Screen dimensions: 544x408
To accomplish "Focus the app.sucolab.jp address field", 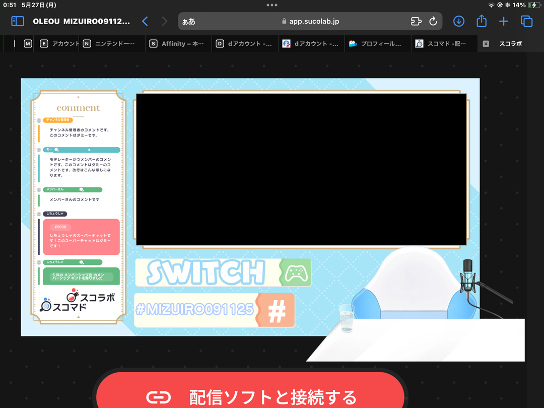I will click(310, 21).
